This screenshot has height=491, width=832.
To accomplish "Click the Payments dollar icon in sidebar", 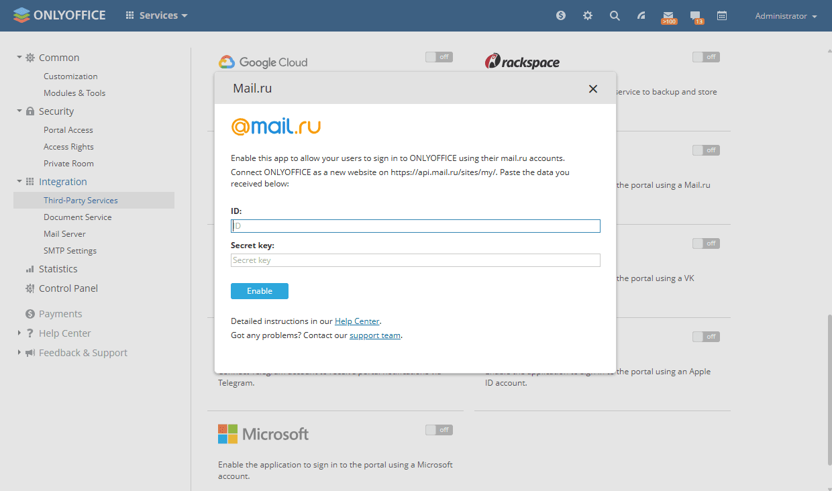I will (30, 314).
